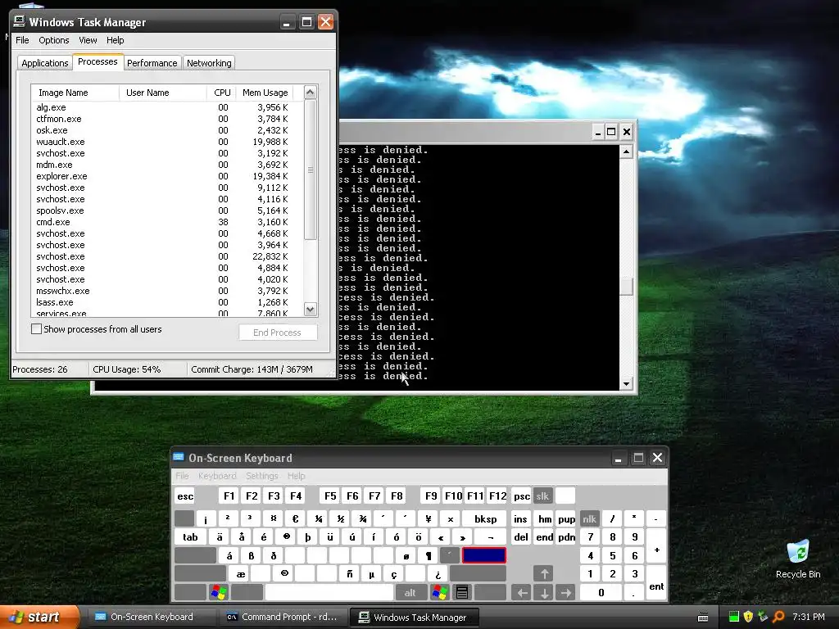Switch to the Applications tab
The height and width of the screenshot is (629, 839).
45,63
